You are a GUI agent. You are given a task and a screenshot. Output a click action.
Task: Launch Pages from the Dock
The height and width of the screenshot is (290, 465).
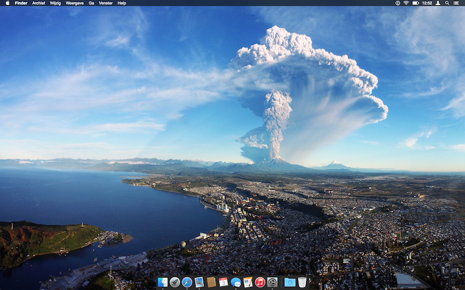coord(248,282)
